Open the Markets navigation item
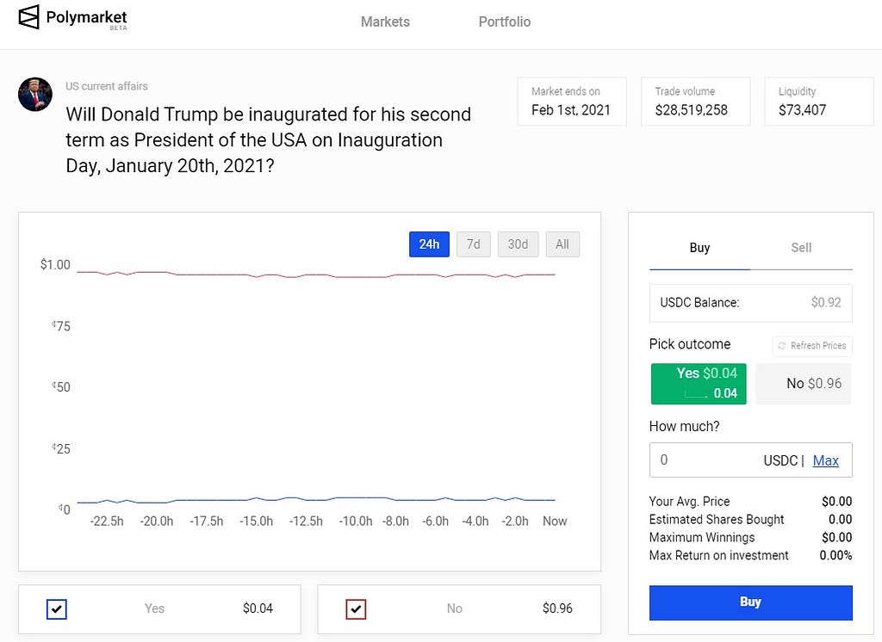The height and width of the screenshot is (642, 882). (x=385, y=22)
